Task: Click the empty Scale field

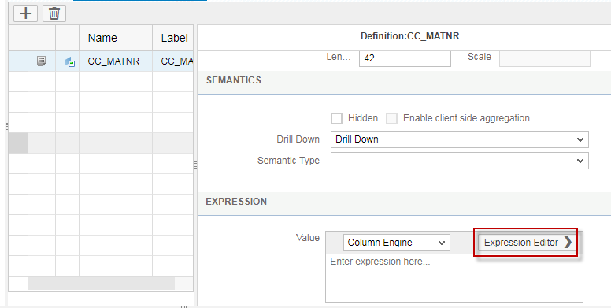Action: click(544, 58)
